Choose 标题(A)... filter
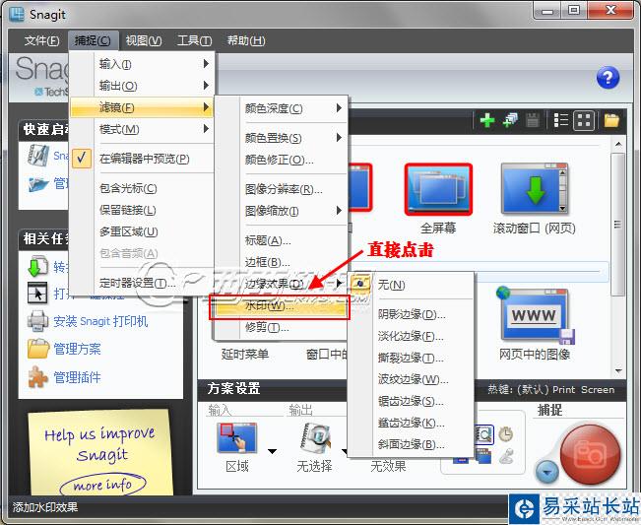The image size is (641, 525). 282,240
